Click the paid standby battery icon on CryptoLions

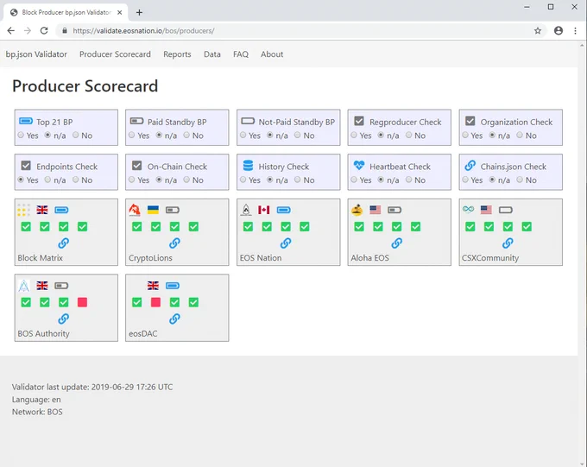click(x=173, y=210)
